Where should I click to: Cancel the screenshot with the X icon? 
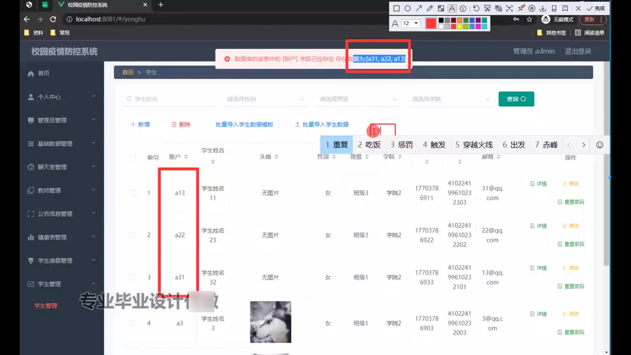coord(578,9)
